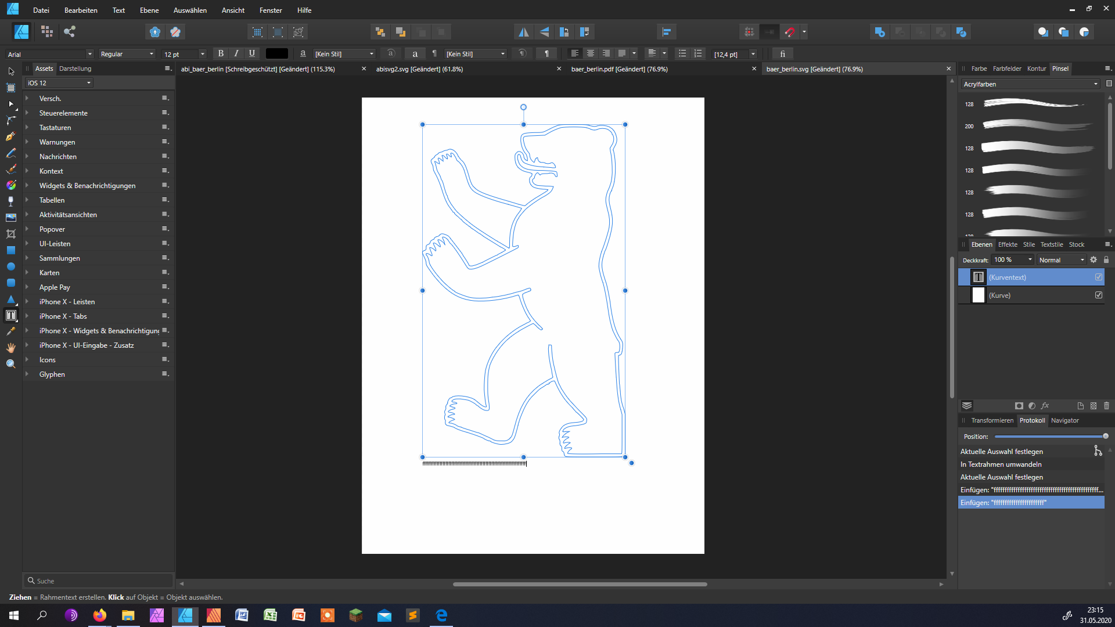
Task: Switch to the Pixel Persona
Action: click(x=47, y=32)
